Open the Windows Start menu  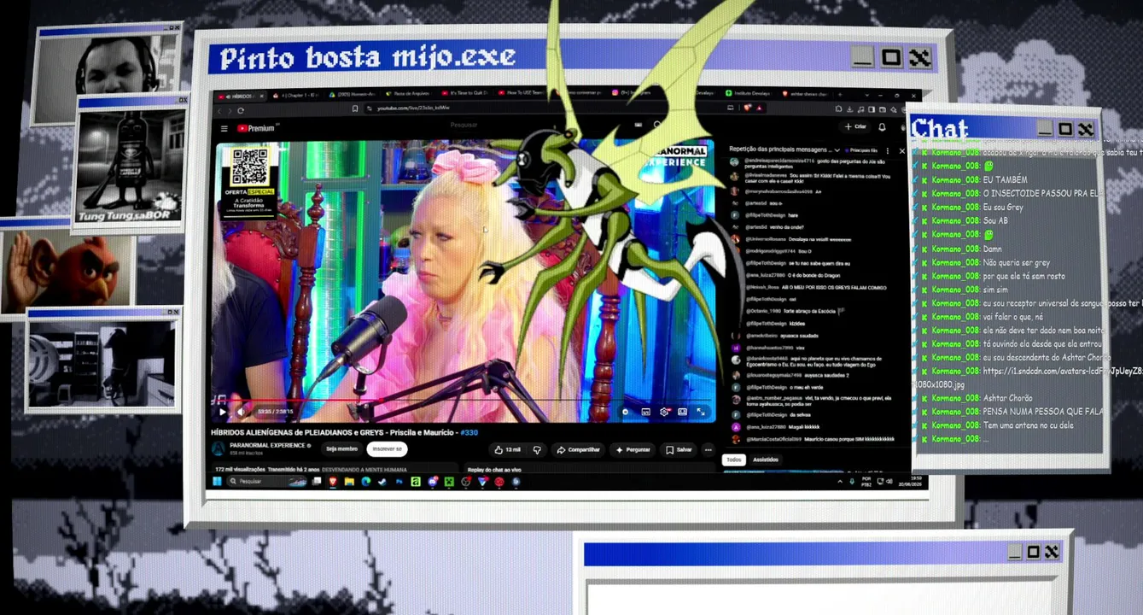tap(217, 482)
